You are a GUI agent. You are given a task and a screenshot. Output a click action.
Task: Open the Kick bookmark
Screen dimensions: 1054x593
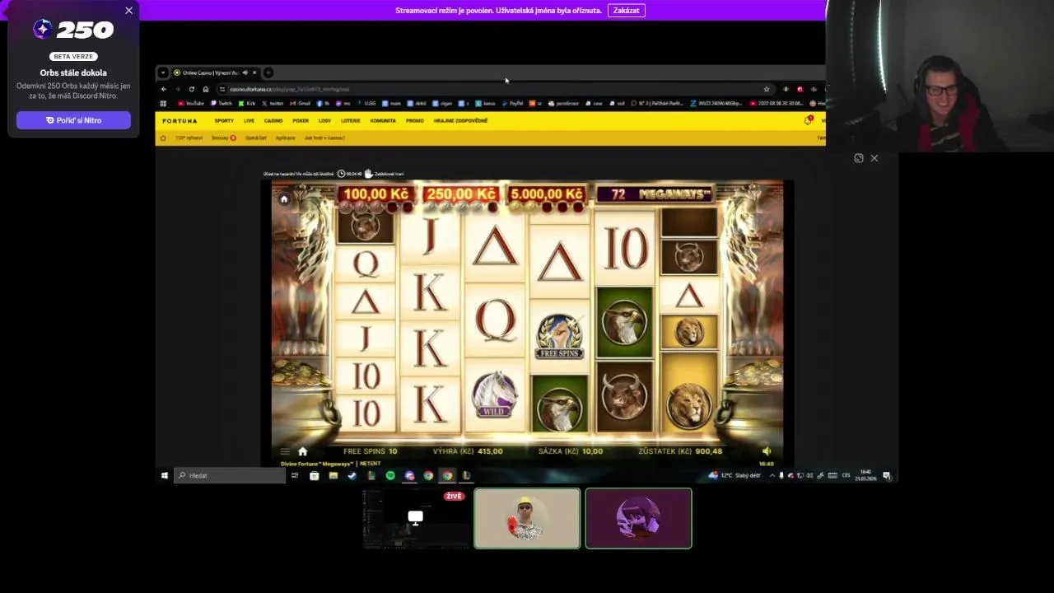click(x=247, y=104)
